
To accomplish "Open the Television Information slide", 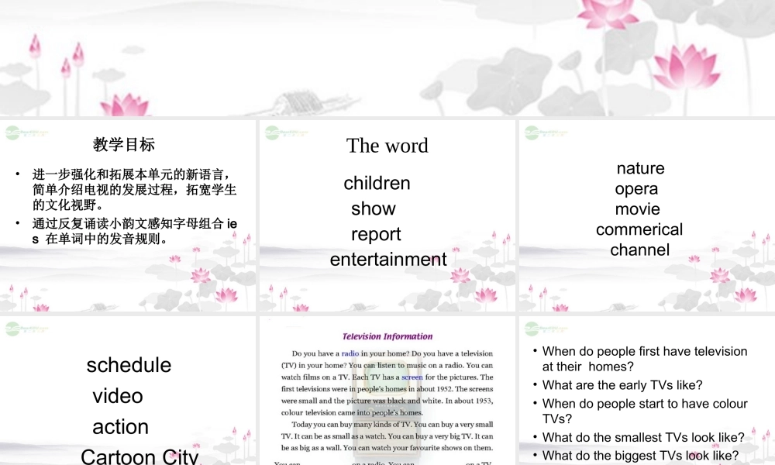I will click(x=387, y=391).
